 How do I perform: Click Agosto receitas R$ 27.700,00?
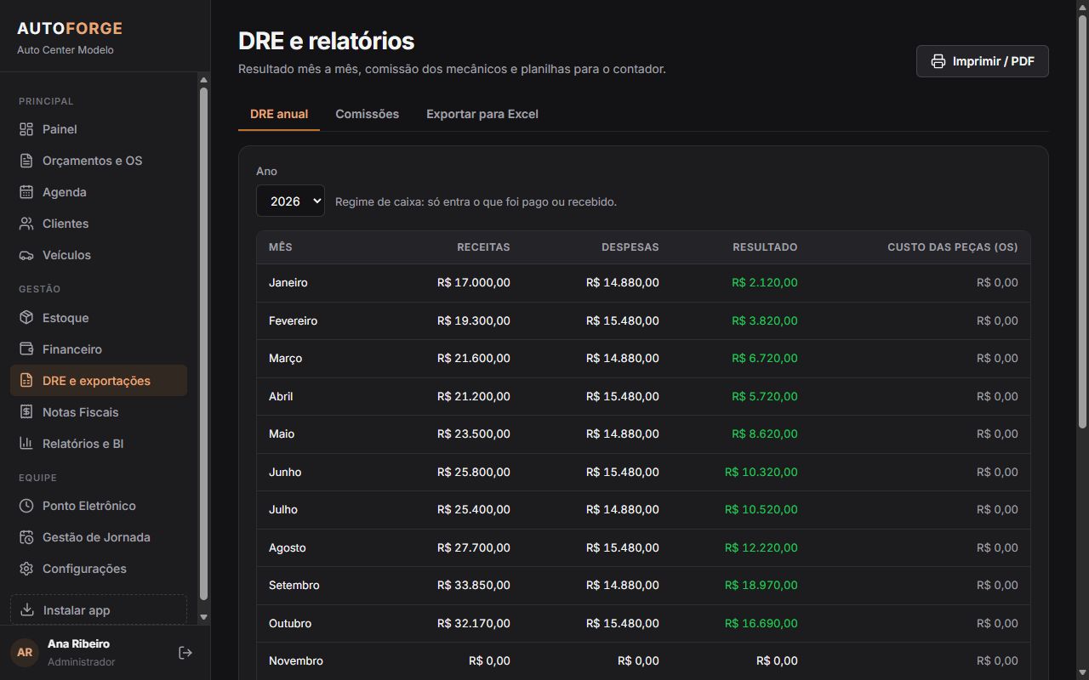474,547
